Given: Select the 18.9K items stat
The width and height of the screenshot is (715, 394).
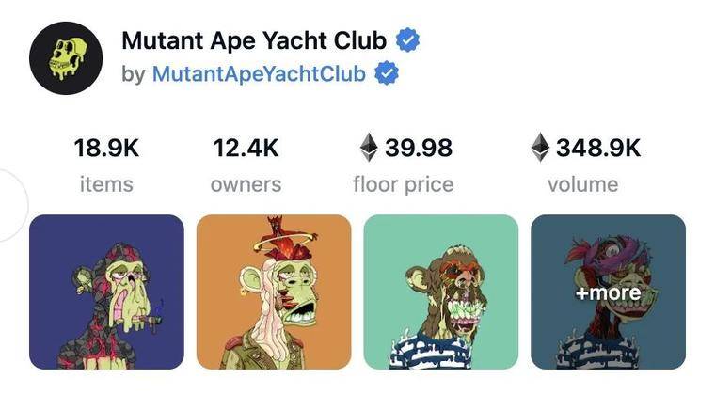Looking at the screenshot, I should coord(106,148).
